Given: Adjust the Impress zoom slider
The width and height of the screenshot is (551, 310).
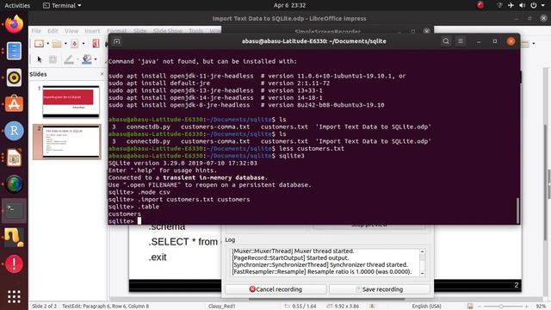Looking at the screenshot, I should click(x=501, y=307).
